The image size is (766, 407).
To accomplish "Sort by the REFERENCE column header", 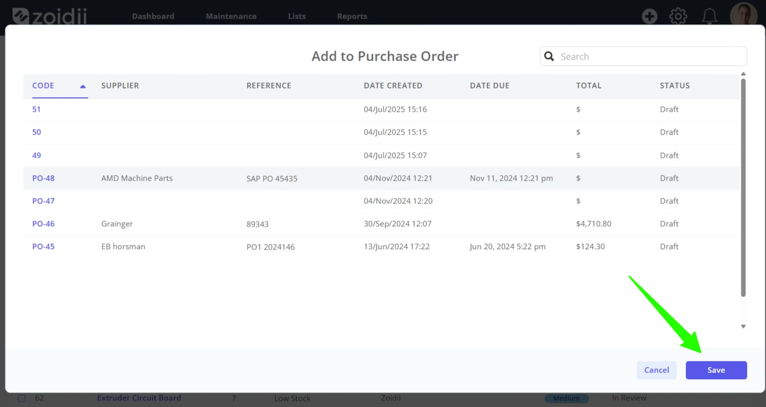I will pos(269,86).
